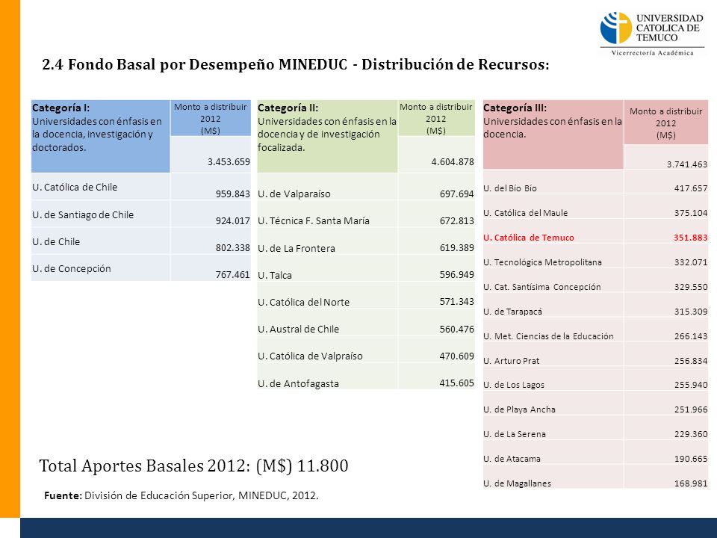Click the 'U. Católica de Chile' row label
Viewport: 717px width, 538px height.
click(75, 187)
